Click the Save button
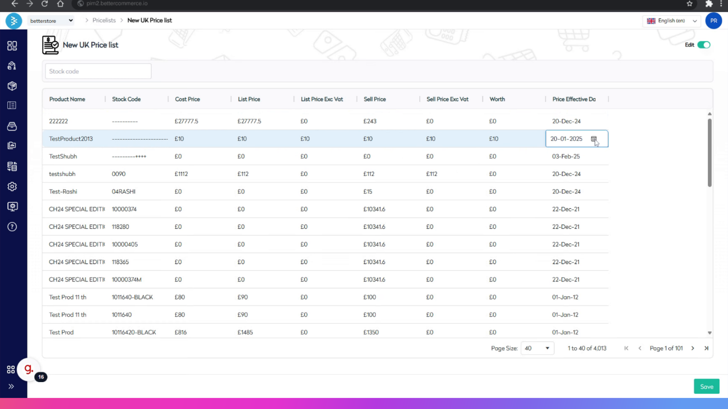 706,386
